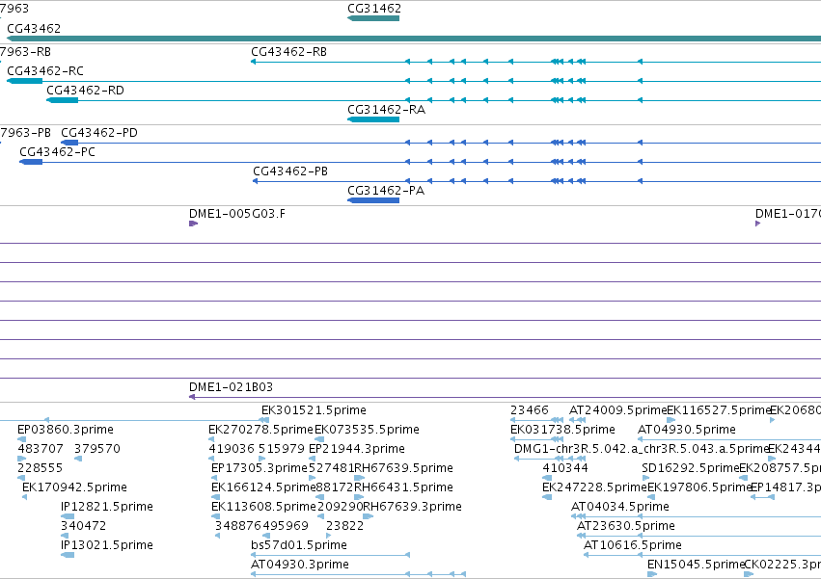The width and height of the screenshot is (821, 579).
Task: Click the 88172 feature label
Action: (335, 487)
